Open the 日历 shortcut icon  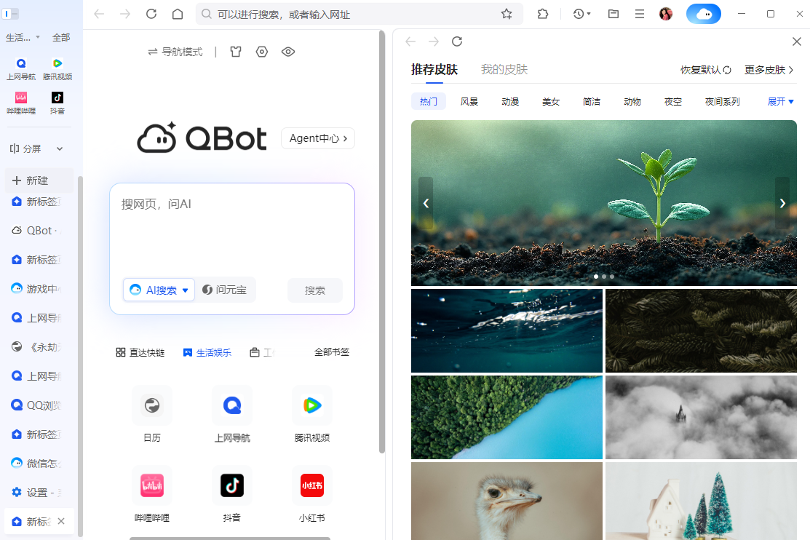(152, 405)
